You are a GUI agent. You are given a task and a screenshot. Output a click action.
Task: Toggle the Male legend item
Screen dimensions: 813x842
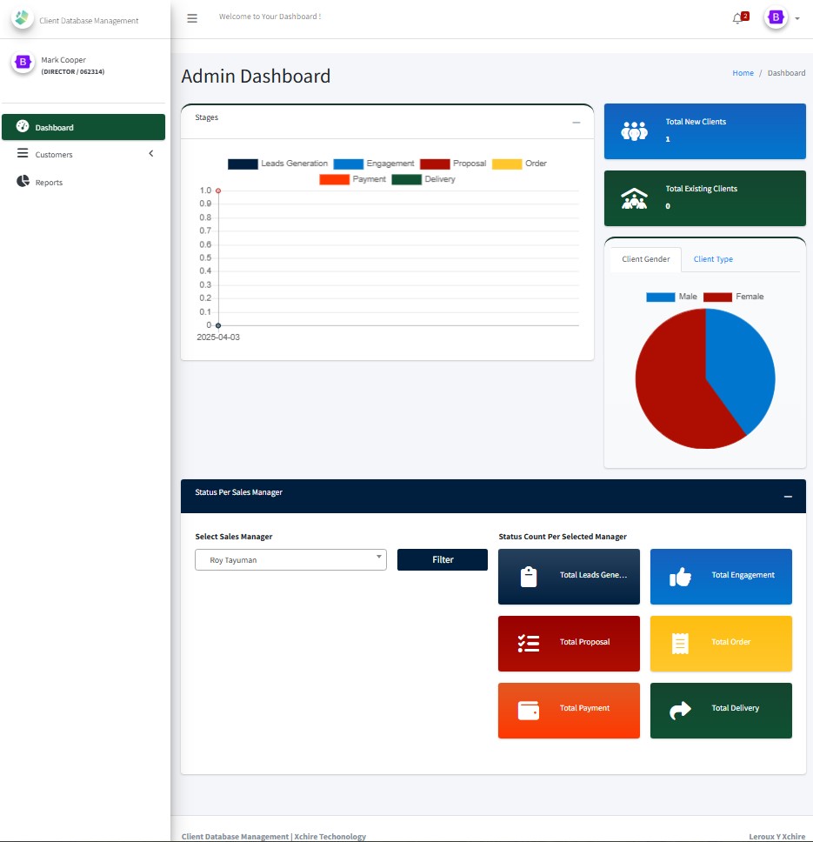(x=671, y=297)
